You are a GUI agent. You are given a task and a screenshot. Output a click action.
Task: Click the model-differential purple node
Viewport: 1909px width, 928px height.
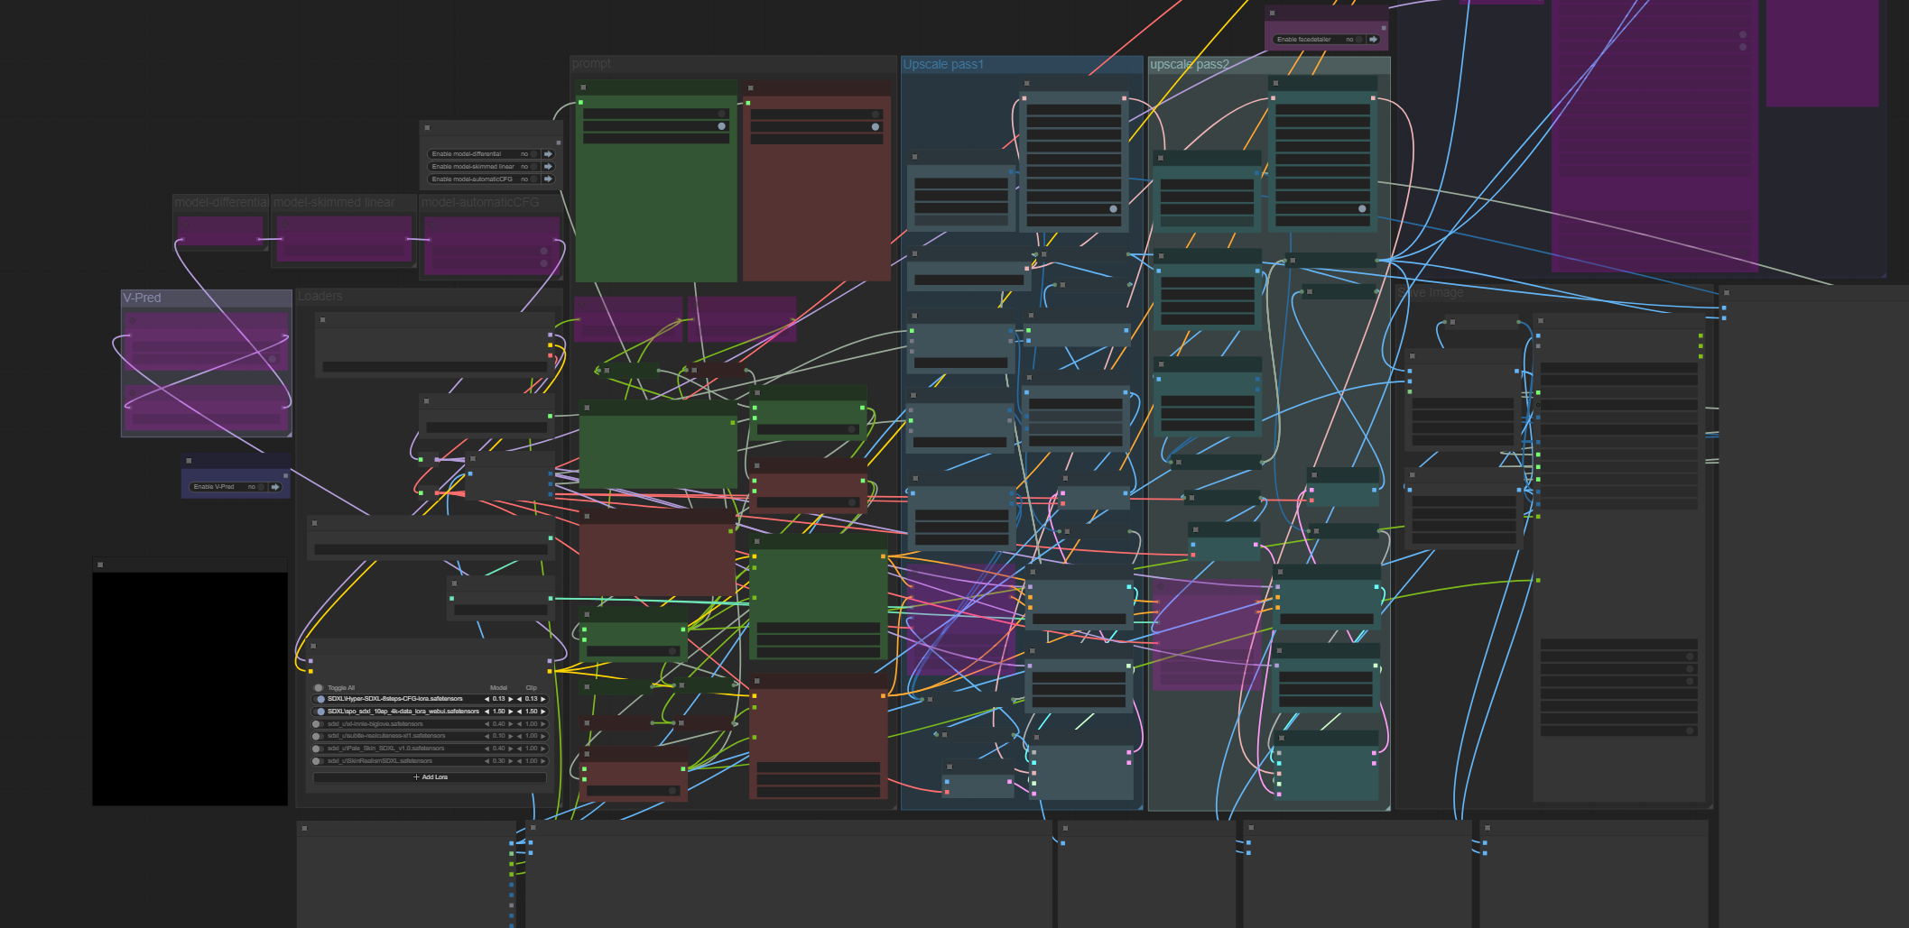[220, 231]
